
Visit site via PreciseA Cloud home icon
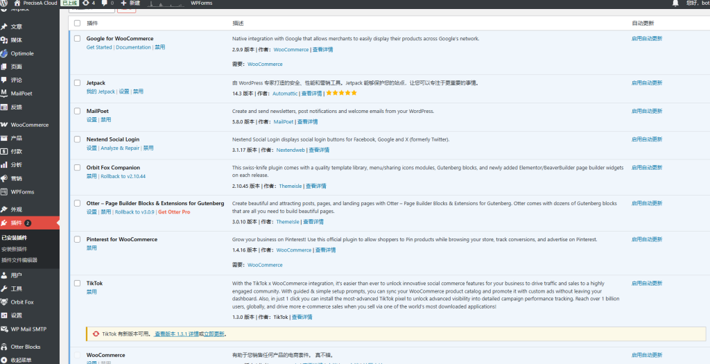[x=35, y=3]
